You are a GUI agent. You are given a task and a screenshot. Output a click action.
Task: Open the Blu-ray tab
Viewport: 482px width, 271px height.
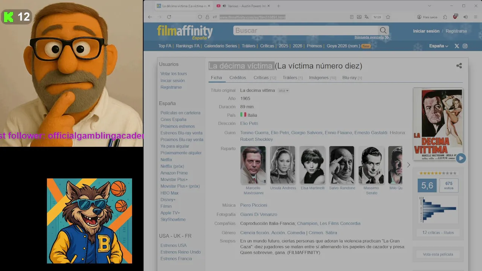(352, 78)
